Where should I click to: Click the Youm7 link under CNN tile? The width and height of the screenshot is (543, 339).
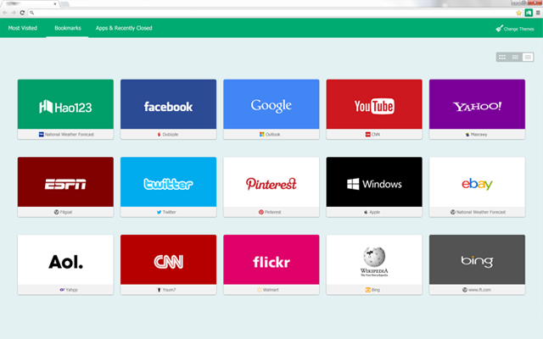pyautogui.click(x=166, y=290)
